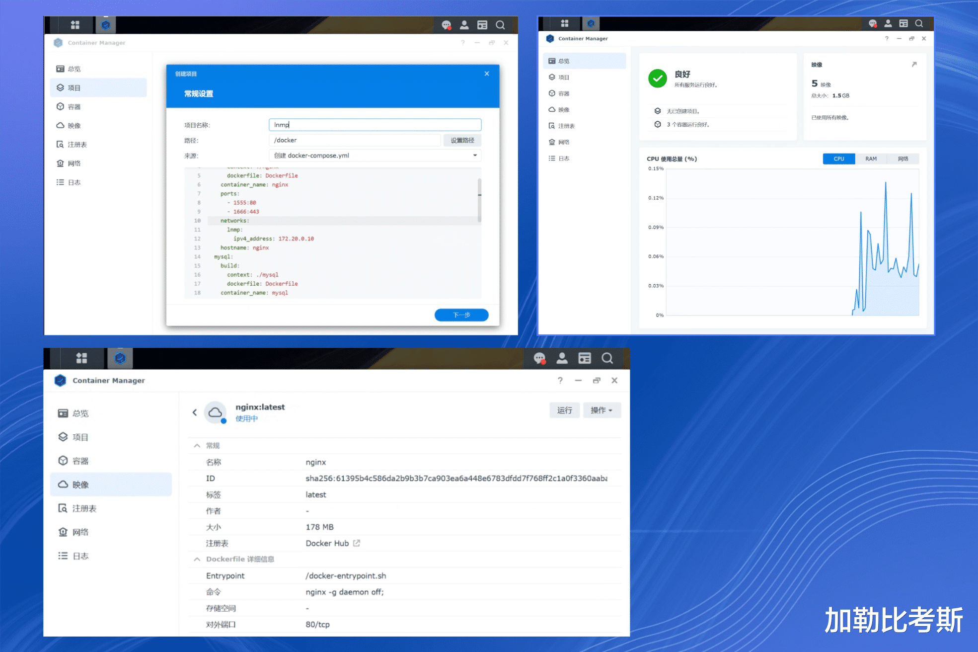
Task: Select 注册表 in top-left window sidebar
Action: pos(98,144)
